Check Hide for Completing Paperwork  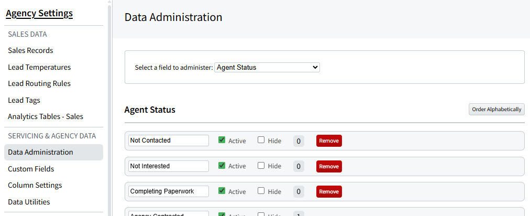tap(261, 191)
